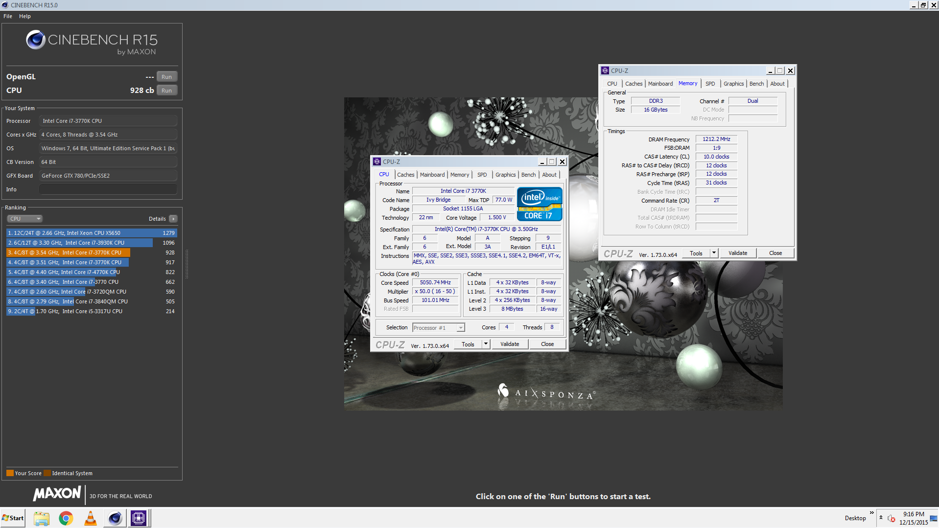Select the i5-3317U ranking row
The height and width of the screenshot is (528, 939).
coord(91,311)
